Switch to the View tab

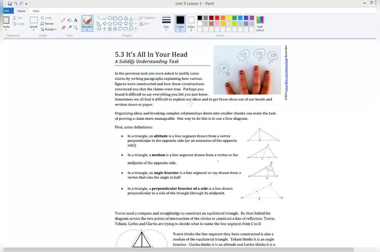pyautogui.click(x=36, y=11)
